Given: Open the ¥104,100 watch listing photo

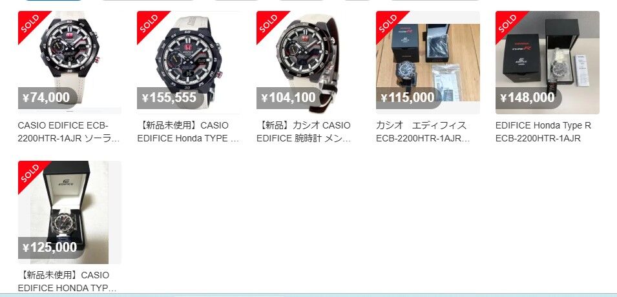Looking at the screenshot, I should click(308, 62).
